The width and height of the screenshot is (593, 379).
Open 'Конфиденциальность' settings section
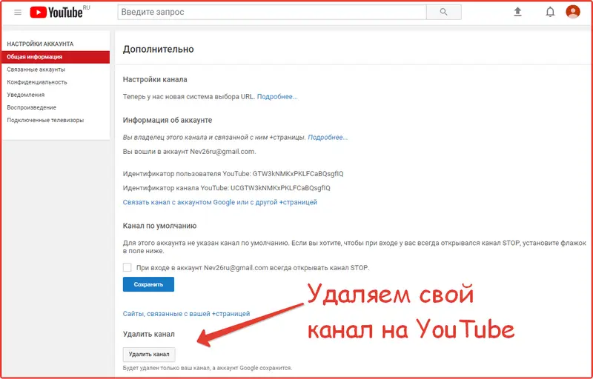[36, 82]
